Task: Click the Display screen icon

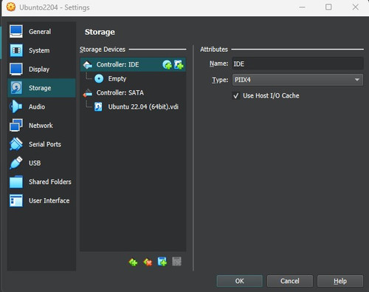Action: tap(16, 69)
